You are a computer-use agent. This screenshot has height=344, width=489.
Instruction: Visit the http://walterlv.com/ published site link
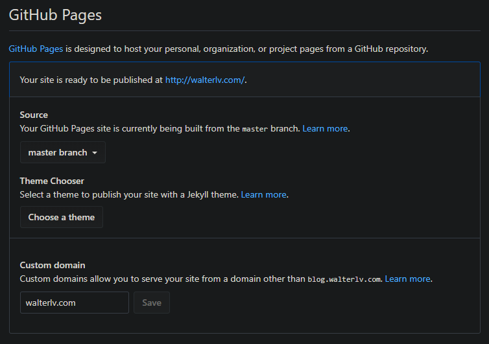(205, 80)
